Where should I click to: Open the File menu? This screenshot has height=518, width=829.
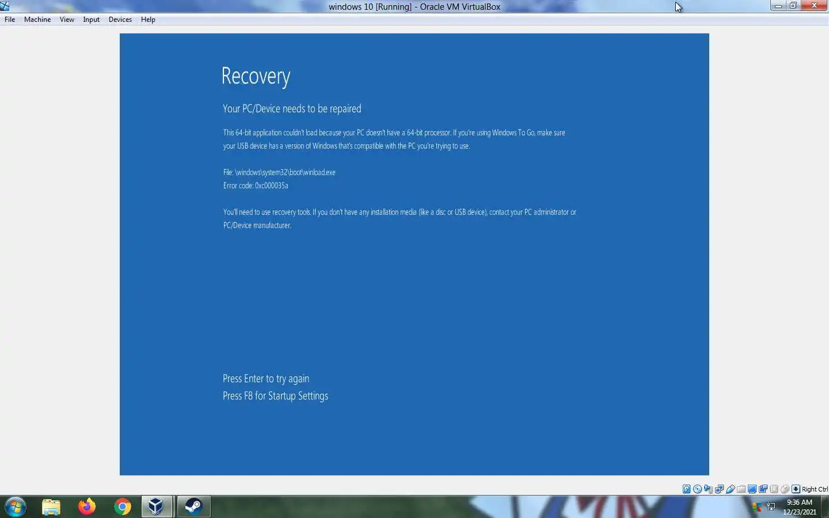(10, 20)
